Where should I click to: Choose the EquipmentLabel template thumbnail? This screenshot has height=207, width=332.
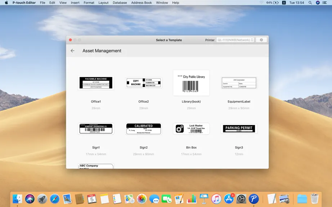point(239,83)
